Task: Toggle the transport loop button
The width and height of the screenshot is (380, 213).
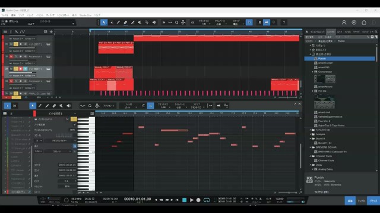Action: [207, 200]
